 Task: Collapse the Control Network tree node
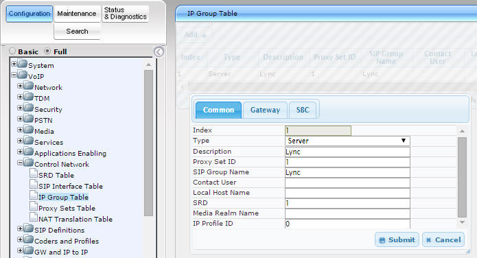pos(20,163)
